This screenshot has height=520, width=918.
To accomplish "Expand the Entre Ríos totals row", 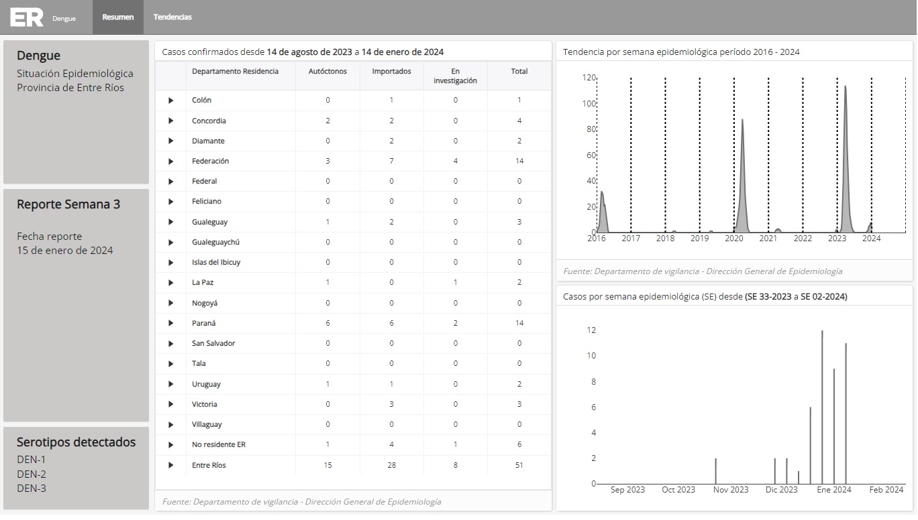I will pyautogui.click(x=170, y=465).
